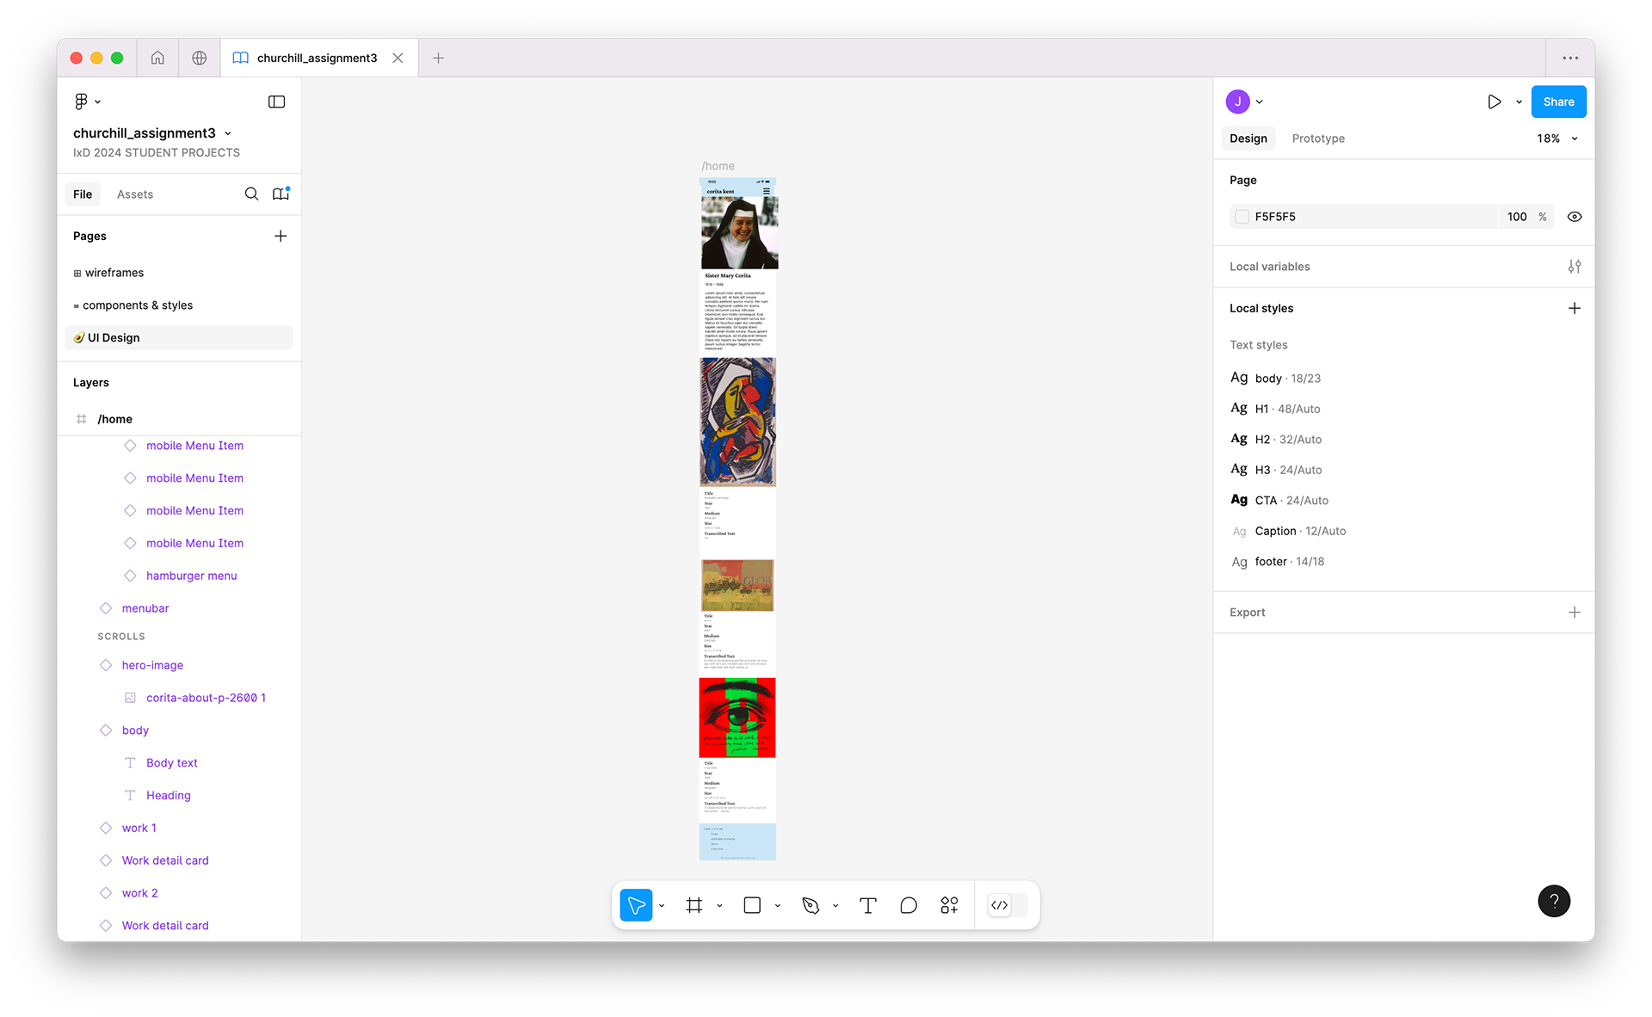Screen dimensions: 1652x1017
Task: Open a new tab with plus
Action: (438, 58)
